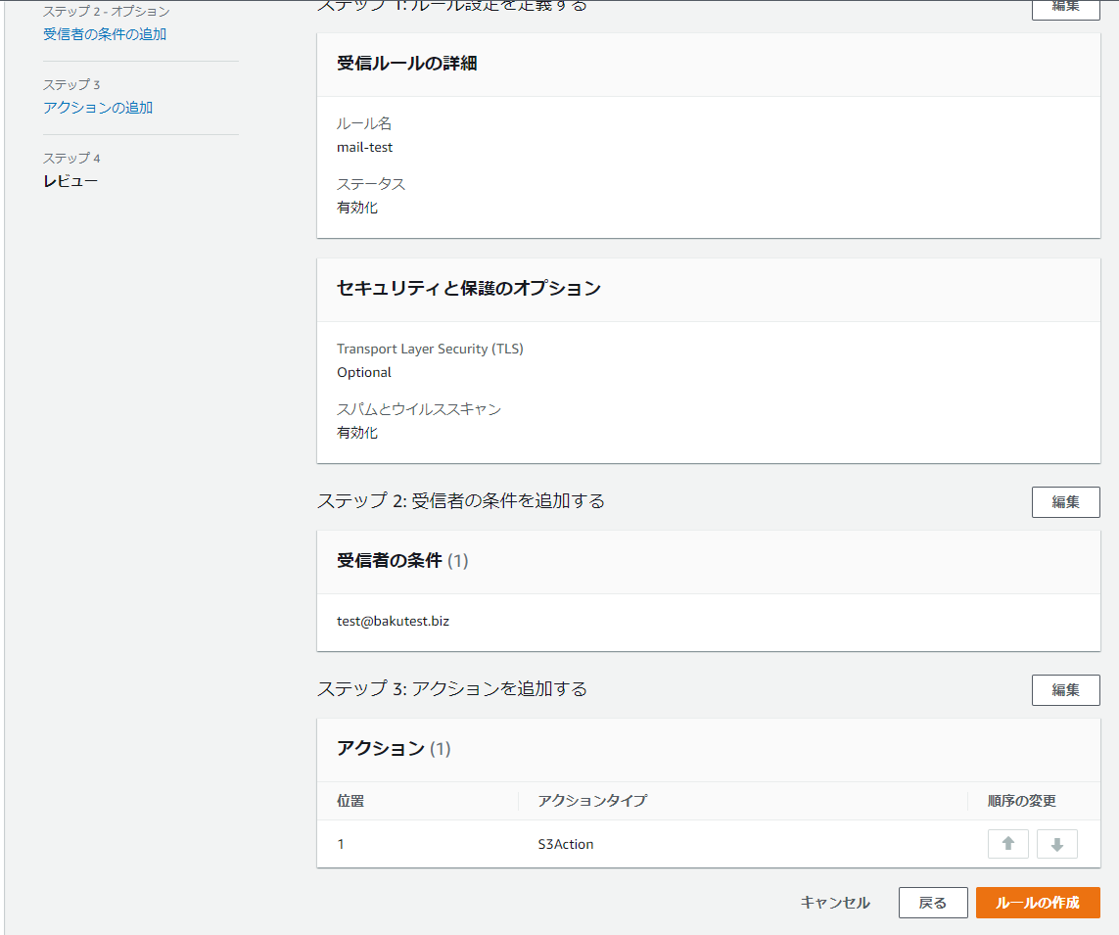Click the down arrow for S3Action row
The image size is (1119, 935).
(x=1057, y=844)
